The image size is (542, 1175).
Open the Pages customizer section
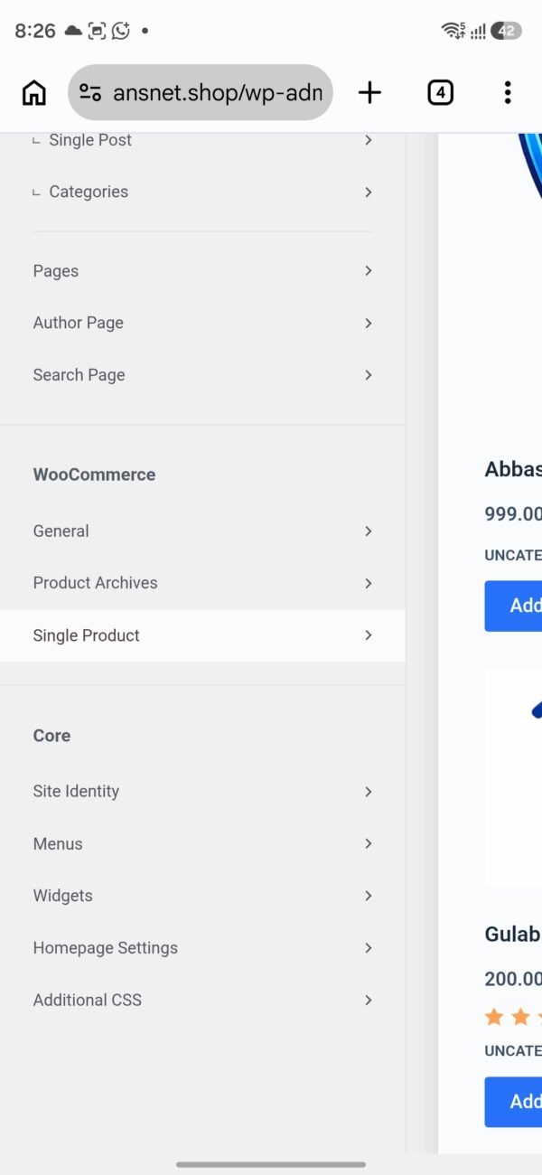pos(202,271)
